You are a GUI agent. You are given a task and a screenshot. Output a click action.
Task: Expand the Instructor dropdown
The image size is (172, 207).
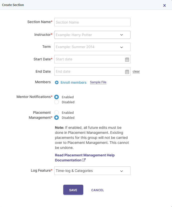pyautogui.click(x=121, y=35)
